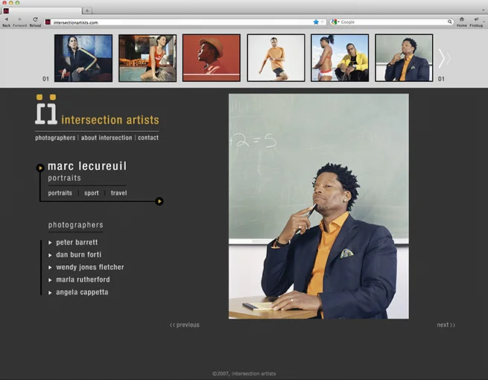This screenshot has height=380, width=488.
Task: Click the browser Back button
Action: coord(6,22)
